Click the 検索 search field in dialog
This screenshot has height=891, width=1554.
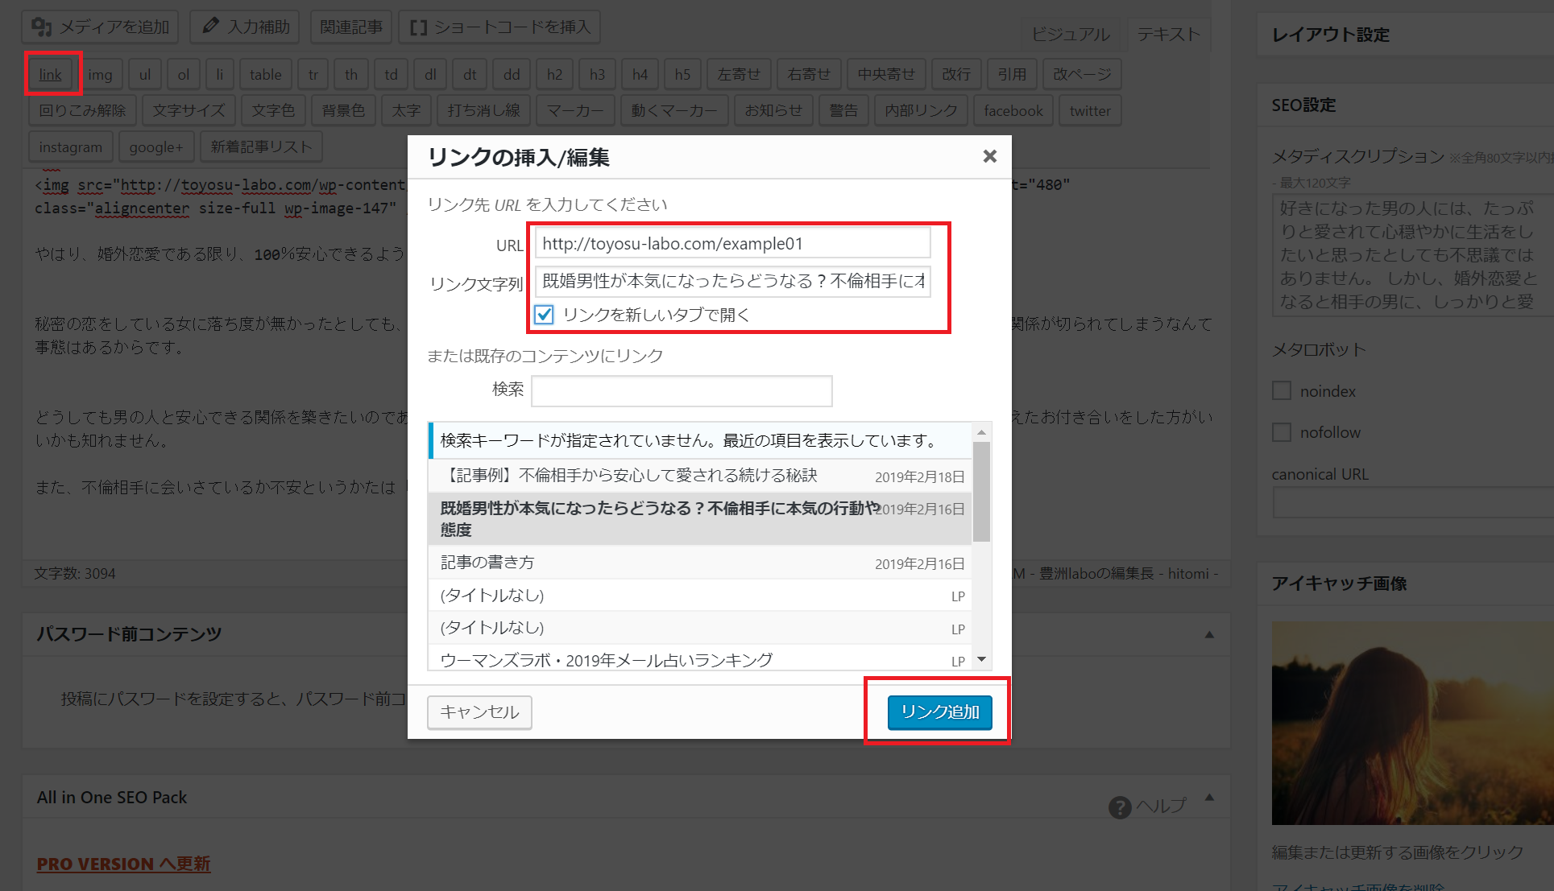(x=682, y=391)
